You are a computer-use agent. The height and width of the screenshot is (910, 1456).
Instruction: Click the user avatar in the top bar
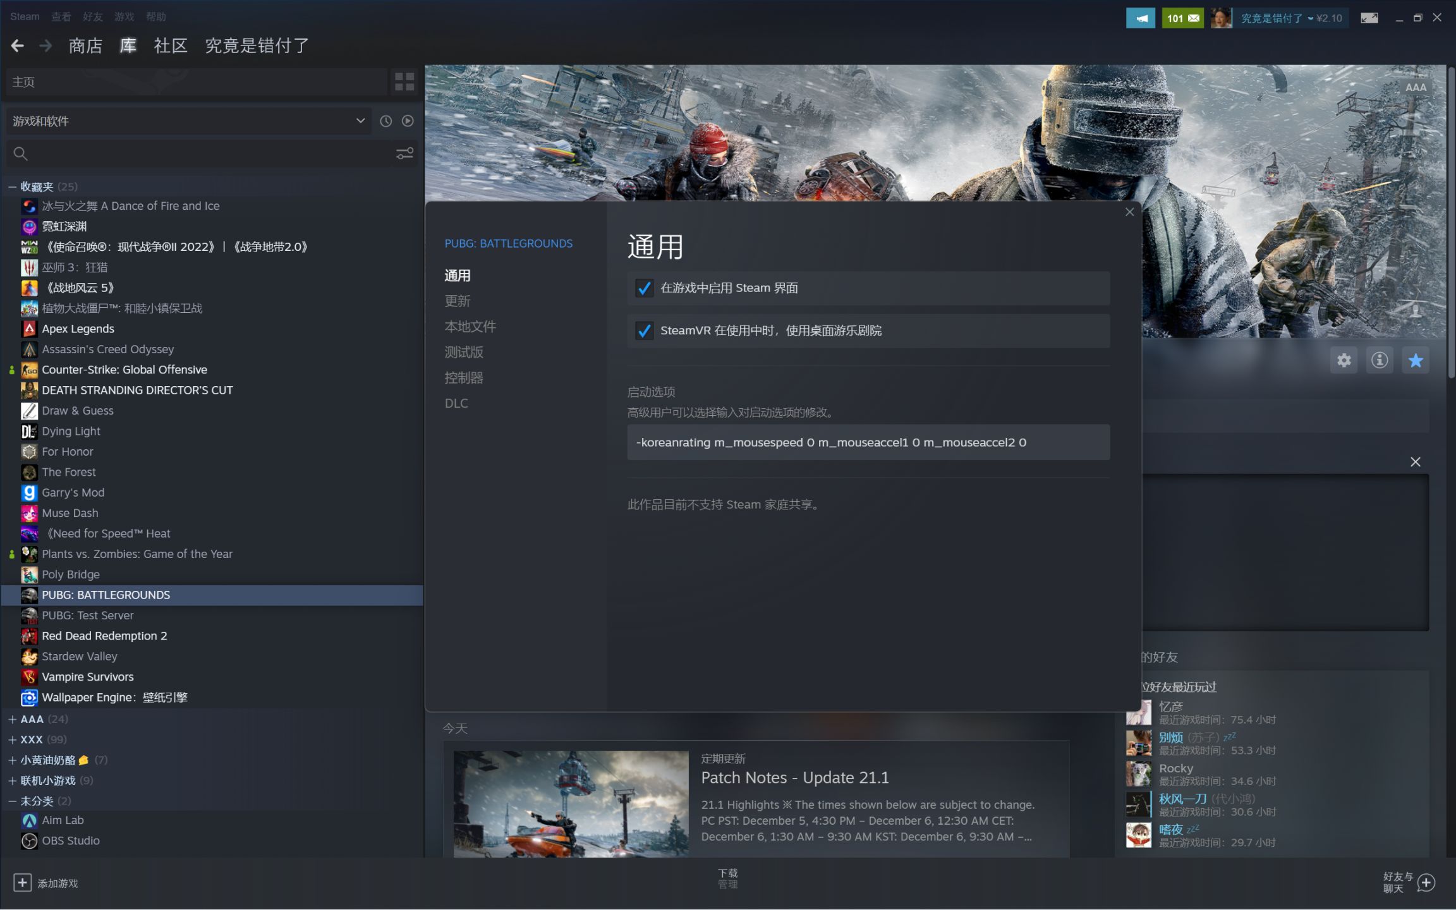tap(1221, 18)
